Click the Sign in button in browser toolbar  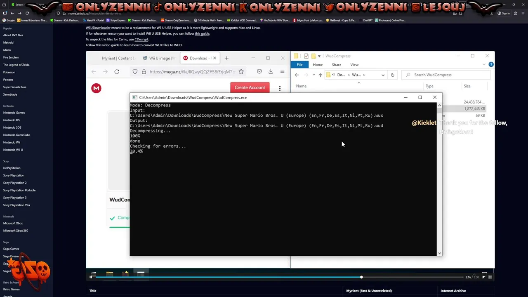(504, 13)
